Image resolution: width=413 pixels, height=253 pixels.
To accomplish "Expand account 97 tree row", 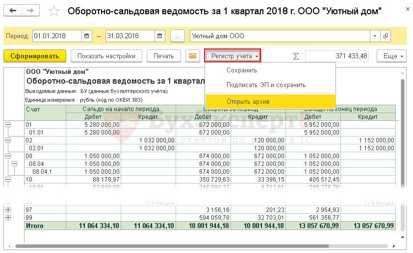I will pyautogui.click(x=8, y=210).
